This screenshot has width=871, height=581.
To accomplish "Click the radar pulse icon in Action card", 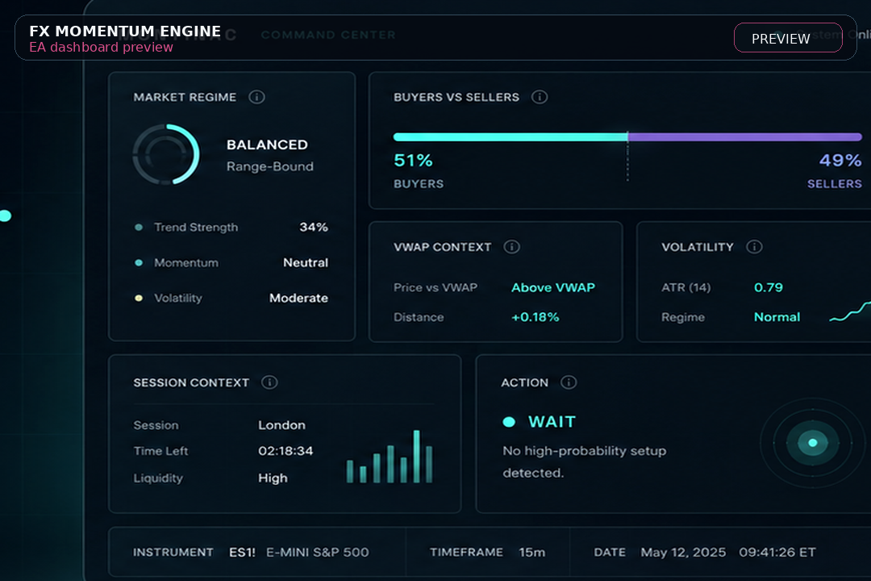I will (813, 442).
